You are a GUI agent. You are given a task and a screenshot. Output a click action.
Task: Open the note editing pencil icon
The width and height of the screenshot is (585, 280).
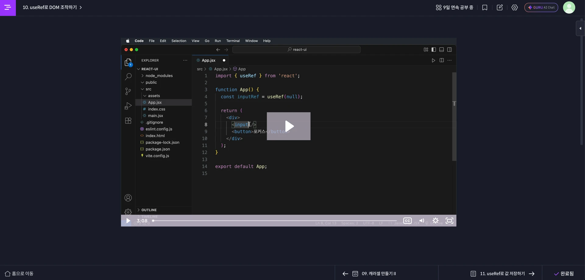500,8
